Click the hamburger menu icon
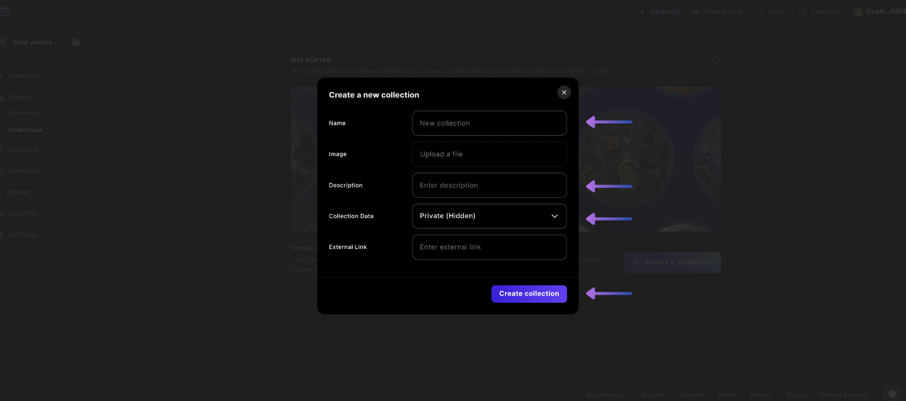This screenshot has width=906, height=401. pos(4,11)
